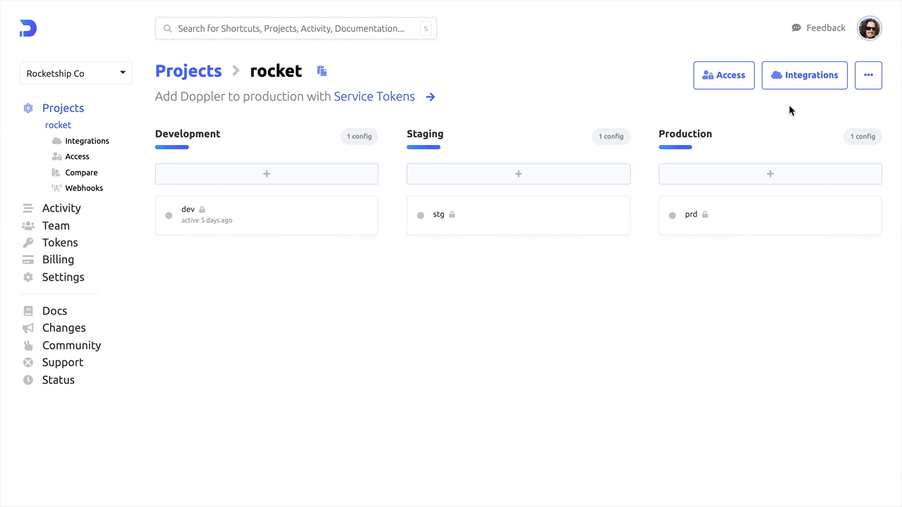Go to Projects breadcrumb link
The image size is (902, 507).
188,71
